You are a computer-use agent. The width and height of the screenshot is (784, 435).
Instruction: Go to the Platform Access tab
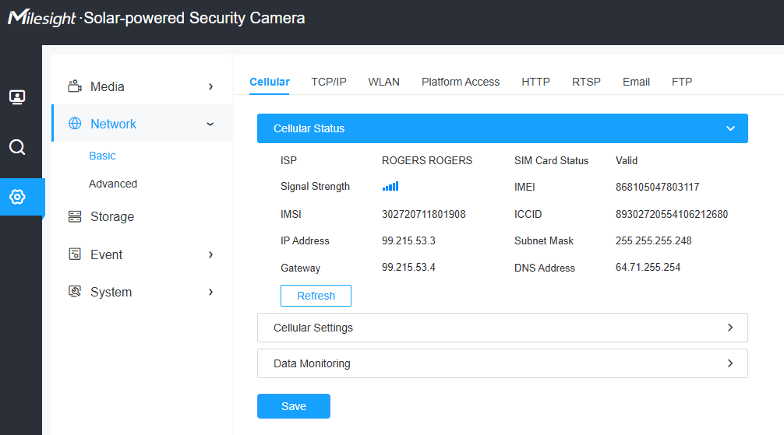461,82
